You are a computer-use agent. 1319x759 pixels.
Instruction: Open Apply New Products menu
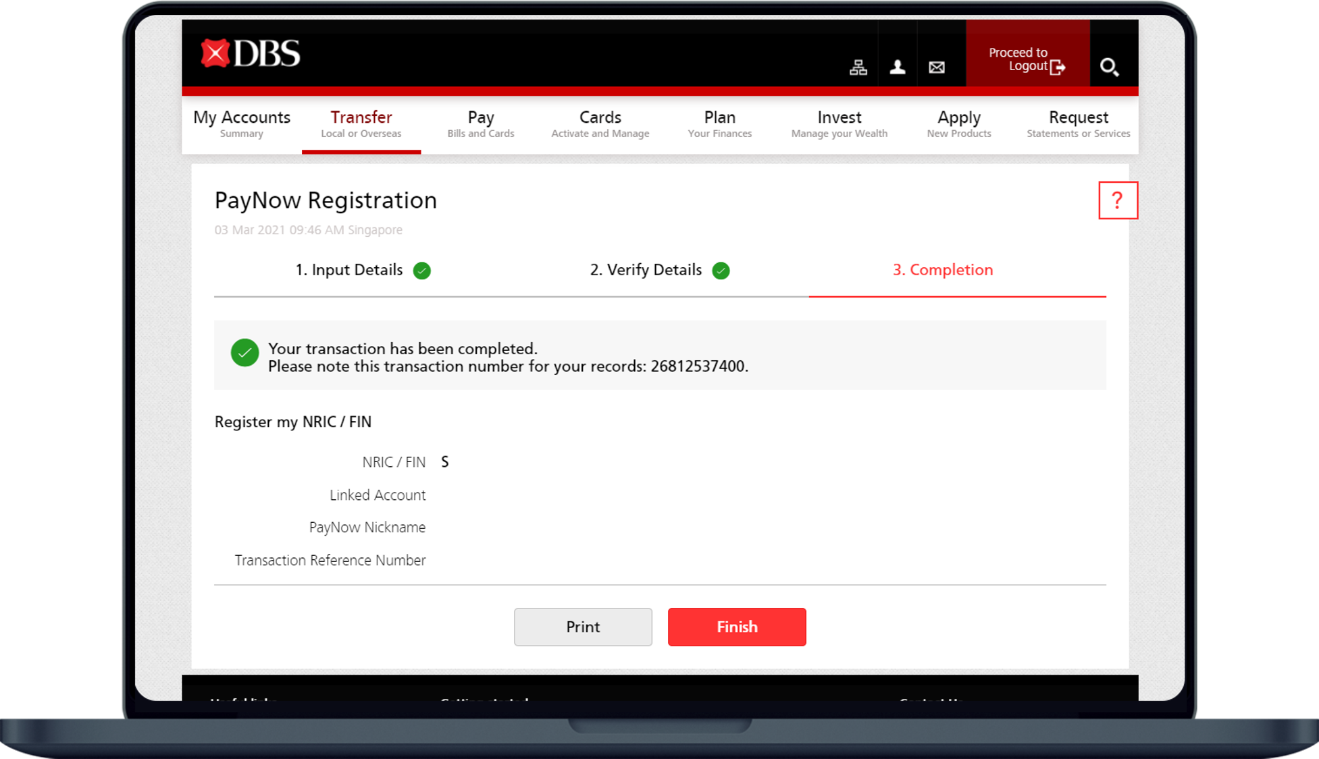coord(958,124)
